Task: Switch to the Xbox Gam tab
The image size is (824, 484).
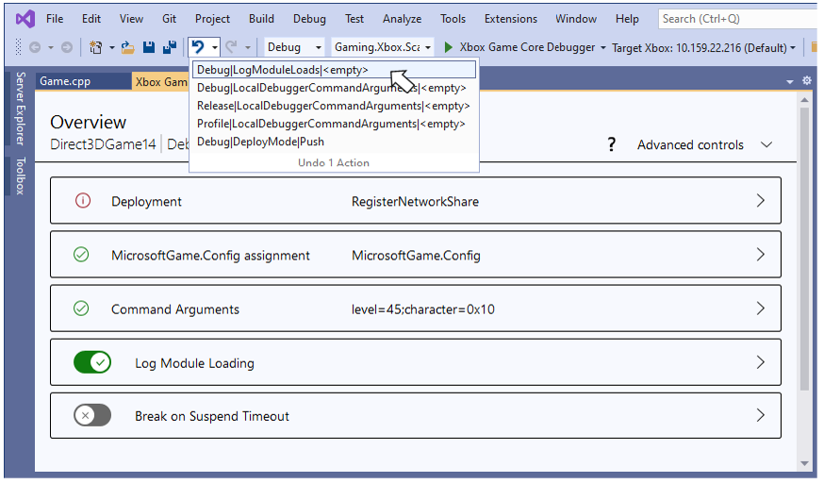Action: point(161,81)
